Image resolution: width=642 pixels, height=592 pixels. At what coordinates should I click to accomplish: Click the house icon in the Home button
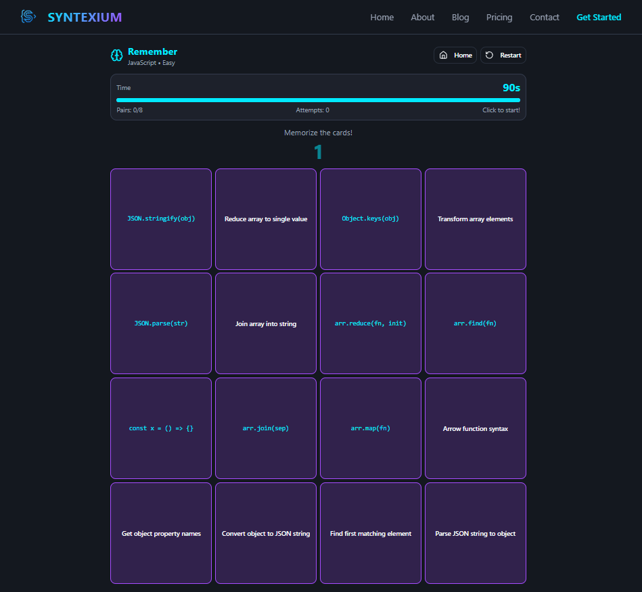[443, 55]
